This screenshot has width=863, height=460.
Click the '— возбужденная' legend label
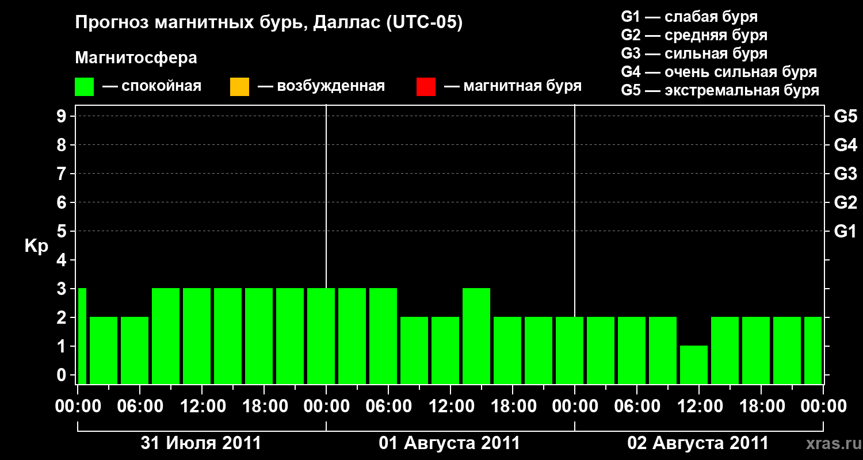click(321, 86)
